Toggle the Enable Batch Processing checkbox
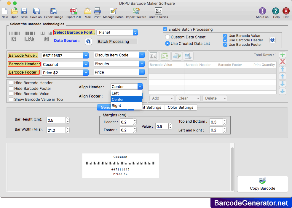This screenshot has width=292, height=208. [165, 29]
